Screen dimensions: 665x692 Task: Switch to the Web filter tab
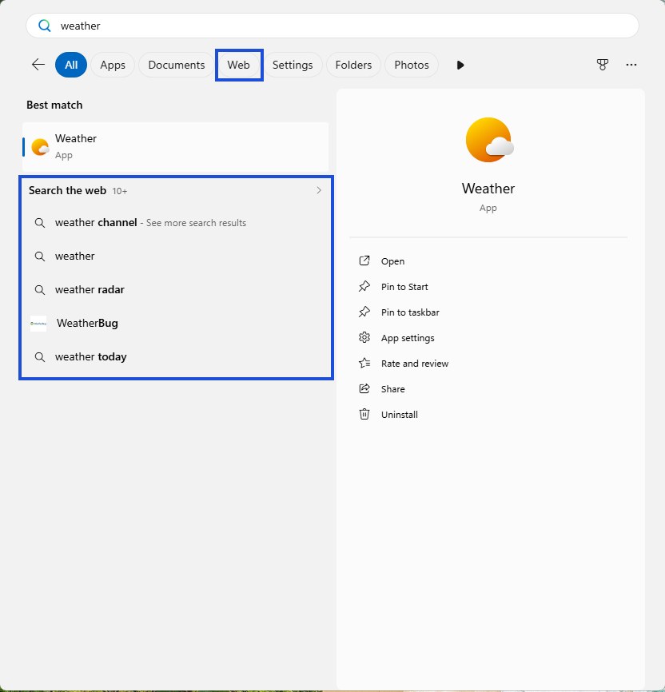coord(239,65)
